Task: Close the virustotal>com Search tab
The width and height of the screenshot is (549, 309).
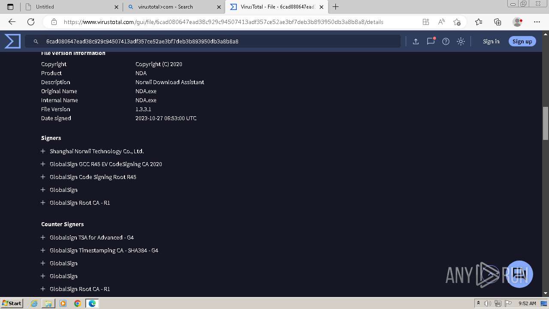Action: pyautogui.click(x=219, y=7)
